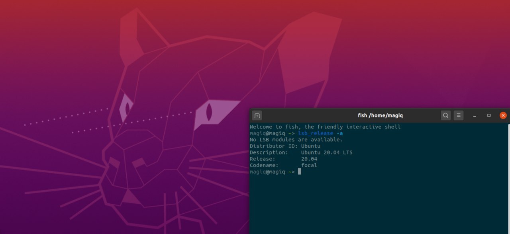Click the 'No LSB modules are available.' line
The width and height of the screenshot is (510, 234).
(x=296, y=140)
